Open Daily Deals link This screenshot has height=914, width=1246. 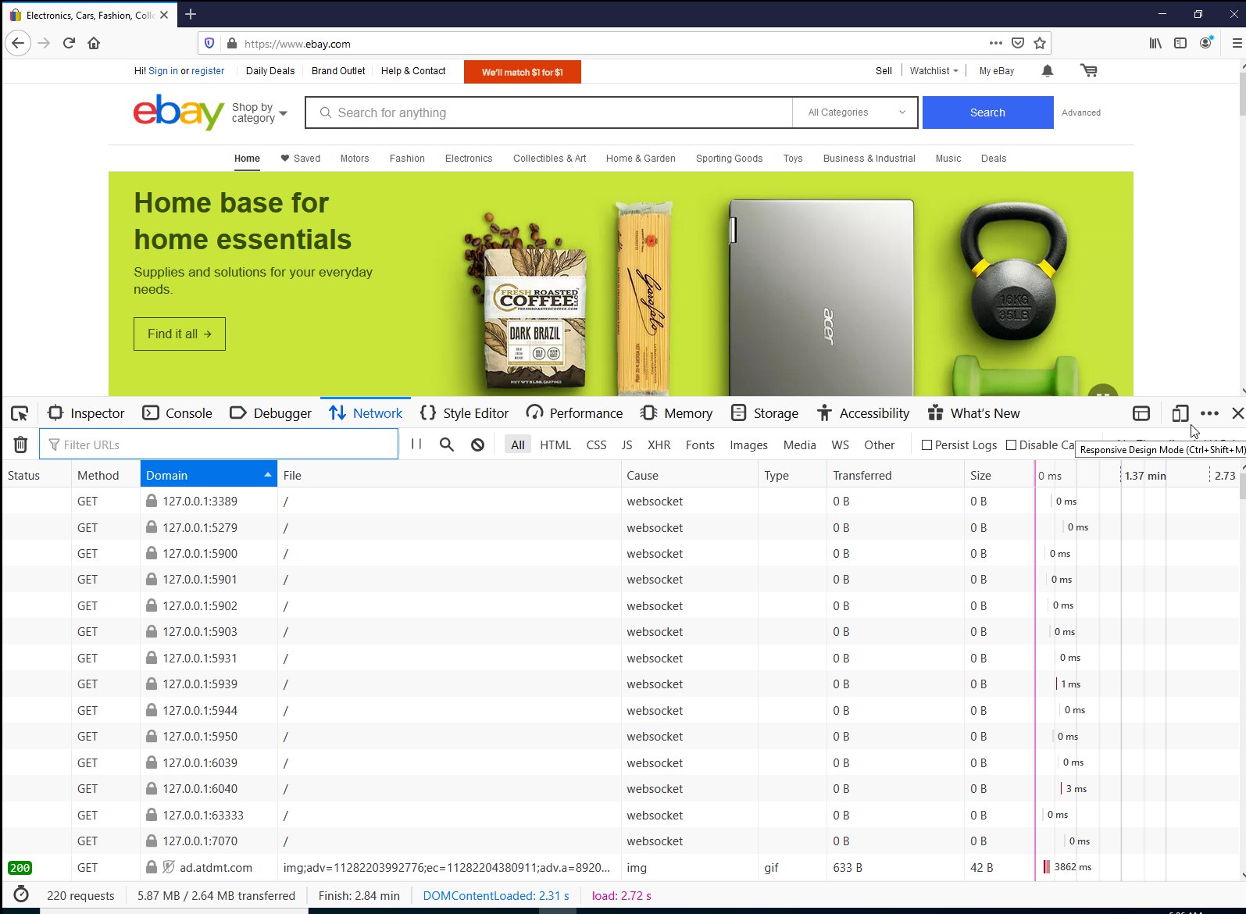270,71
